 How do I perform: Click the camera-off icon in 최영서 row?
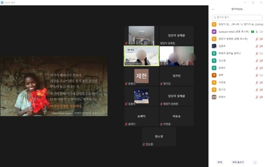pyautogui.click(x=261, y=97)
